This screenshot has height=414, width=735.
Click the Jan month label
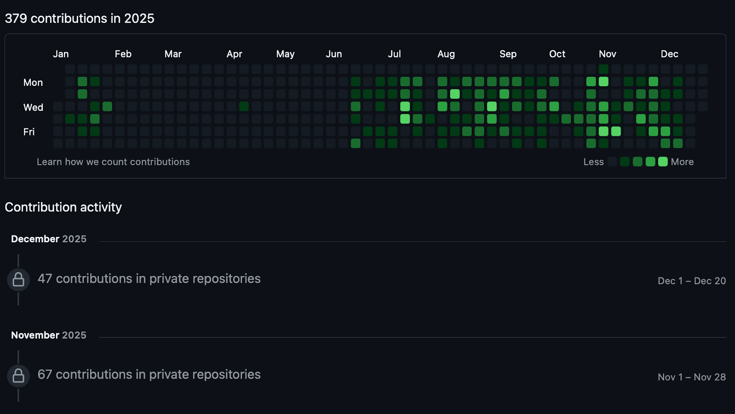click(x=61, y=54)
